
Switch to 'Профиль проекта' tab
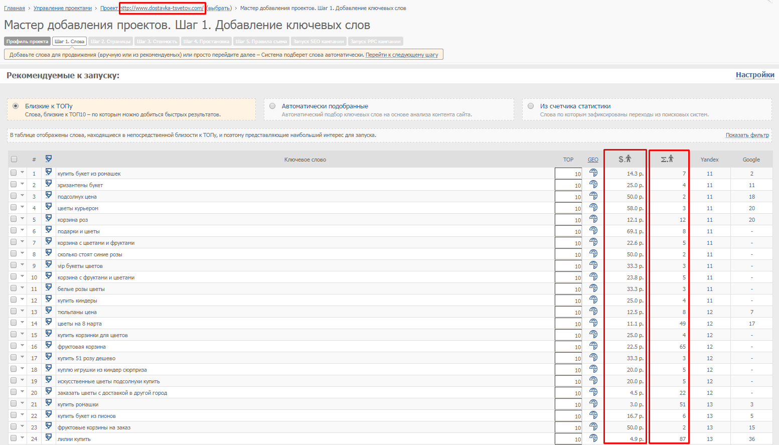[x=27, y=41]
